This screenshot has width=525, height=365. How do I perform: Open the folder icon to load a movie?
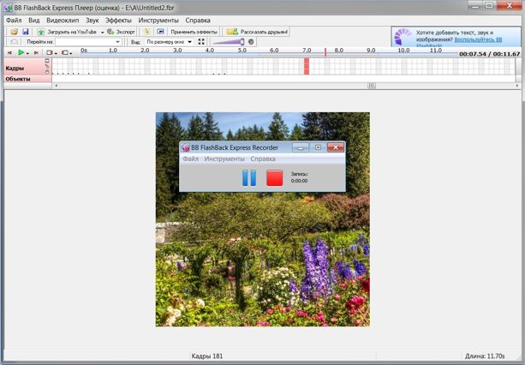tap(14, 32)
